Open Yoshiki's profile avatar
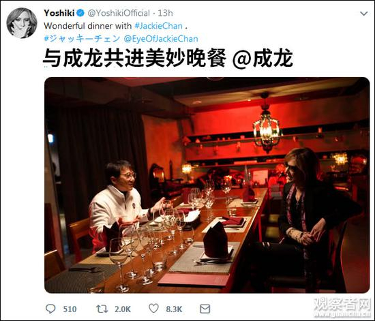375x321 pixels. [22, 23]
